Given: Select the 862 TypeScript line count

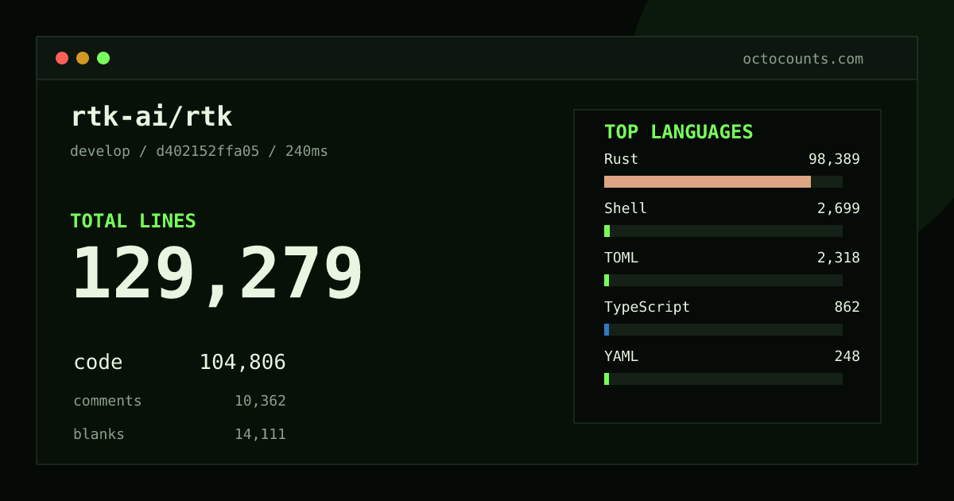Looking at the screenshot, I should tap(847, 307).
